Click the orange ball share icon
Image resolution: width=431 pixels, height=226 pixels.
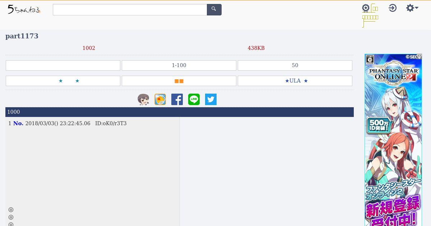160,99
